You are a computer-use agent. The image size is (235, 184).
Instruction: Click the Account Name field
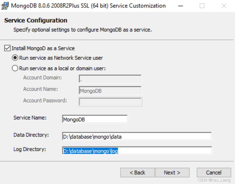coord(110,90)
